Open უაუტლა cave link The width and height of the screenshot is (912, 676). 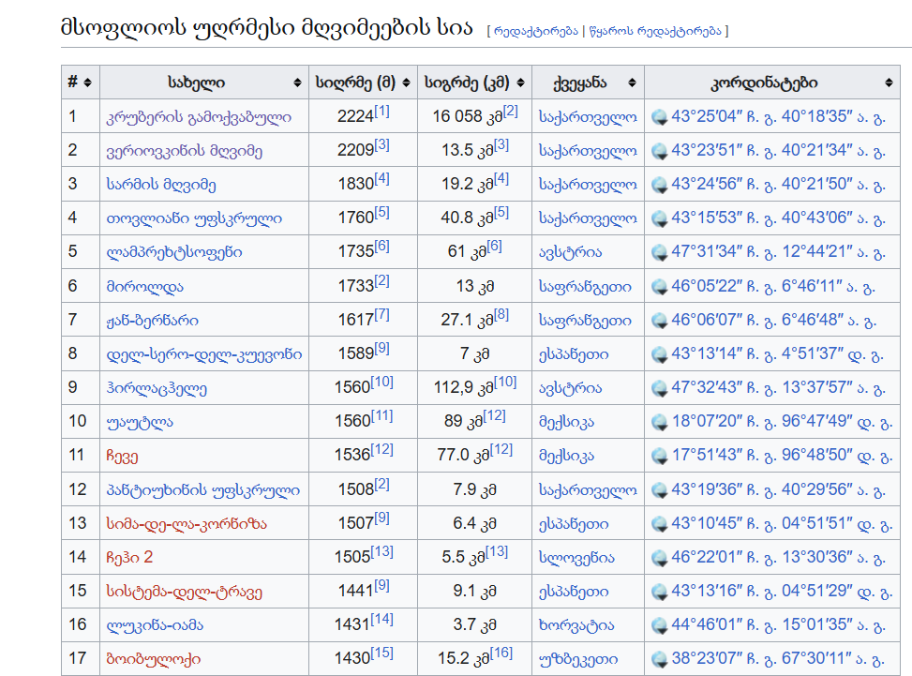coord(140,422)
